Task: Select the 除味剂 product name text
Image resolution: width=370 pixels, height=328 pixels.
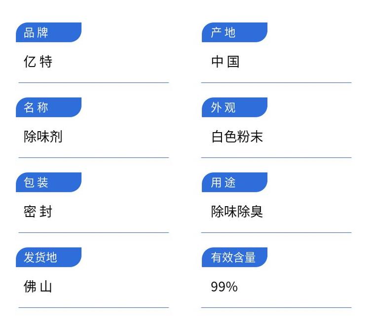Action: (43, 137)
